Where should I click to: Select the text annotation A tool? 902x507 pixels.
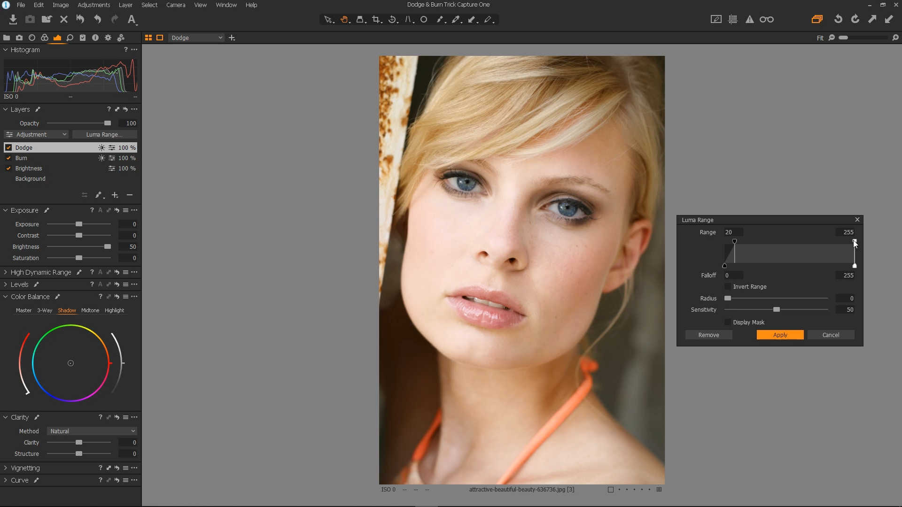(132, 19)
